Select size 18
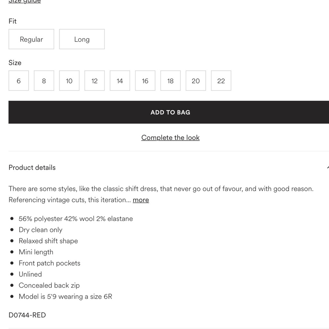 [170, 81]
